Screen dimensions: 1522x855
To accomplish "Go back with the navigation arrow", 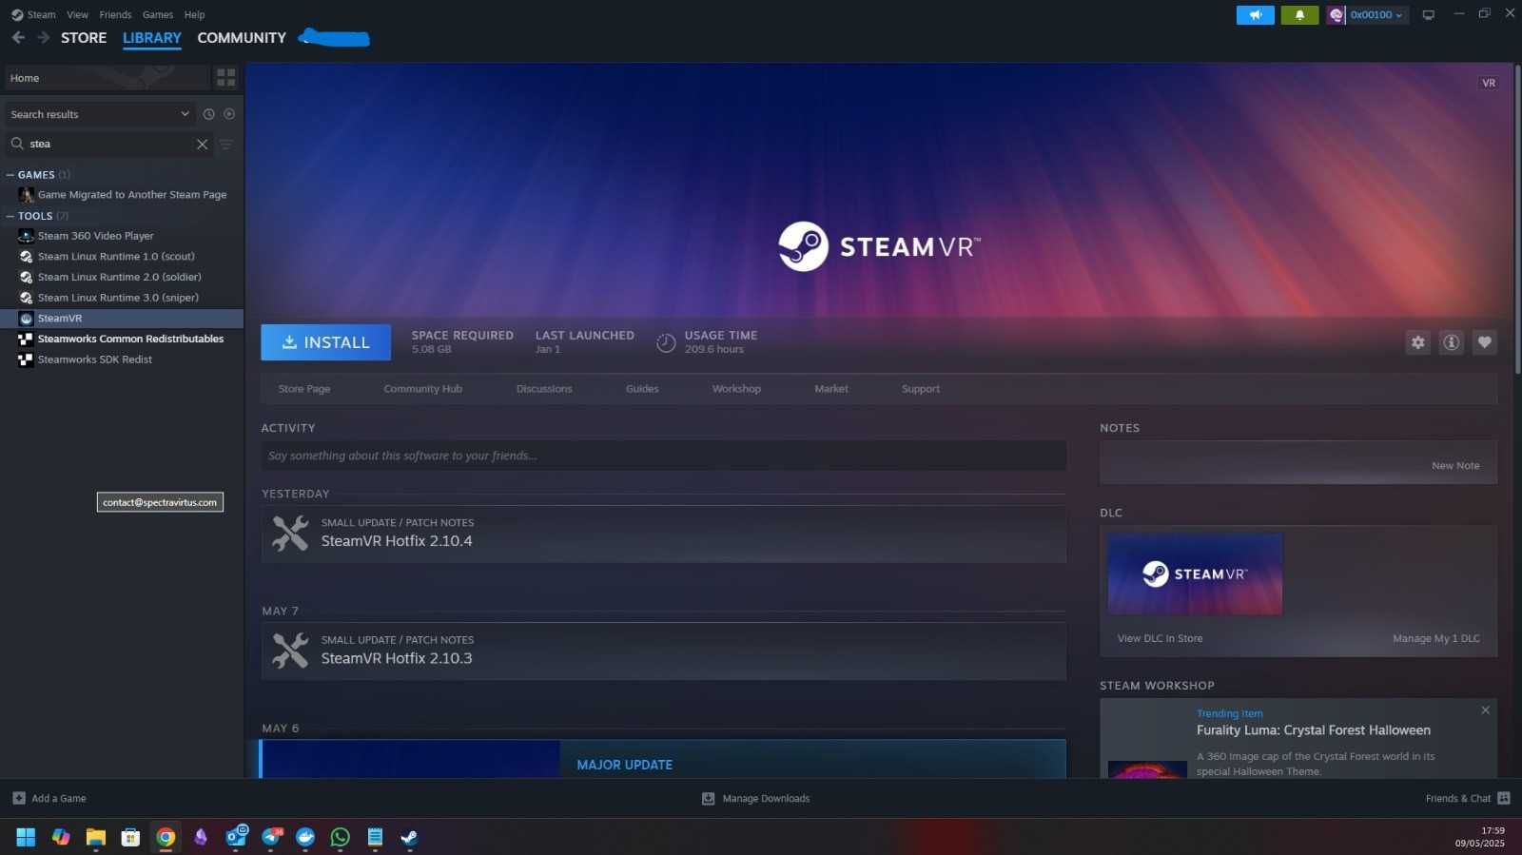I will (x=18, y=37).
